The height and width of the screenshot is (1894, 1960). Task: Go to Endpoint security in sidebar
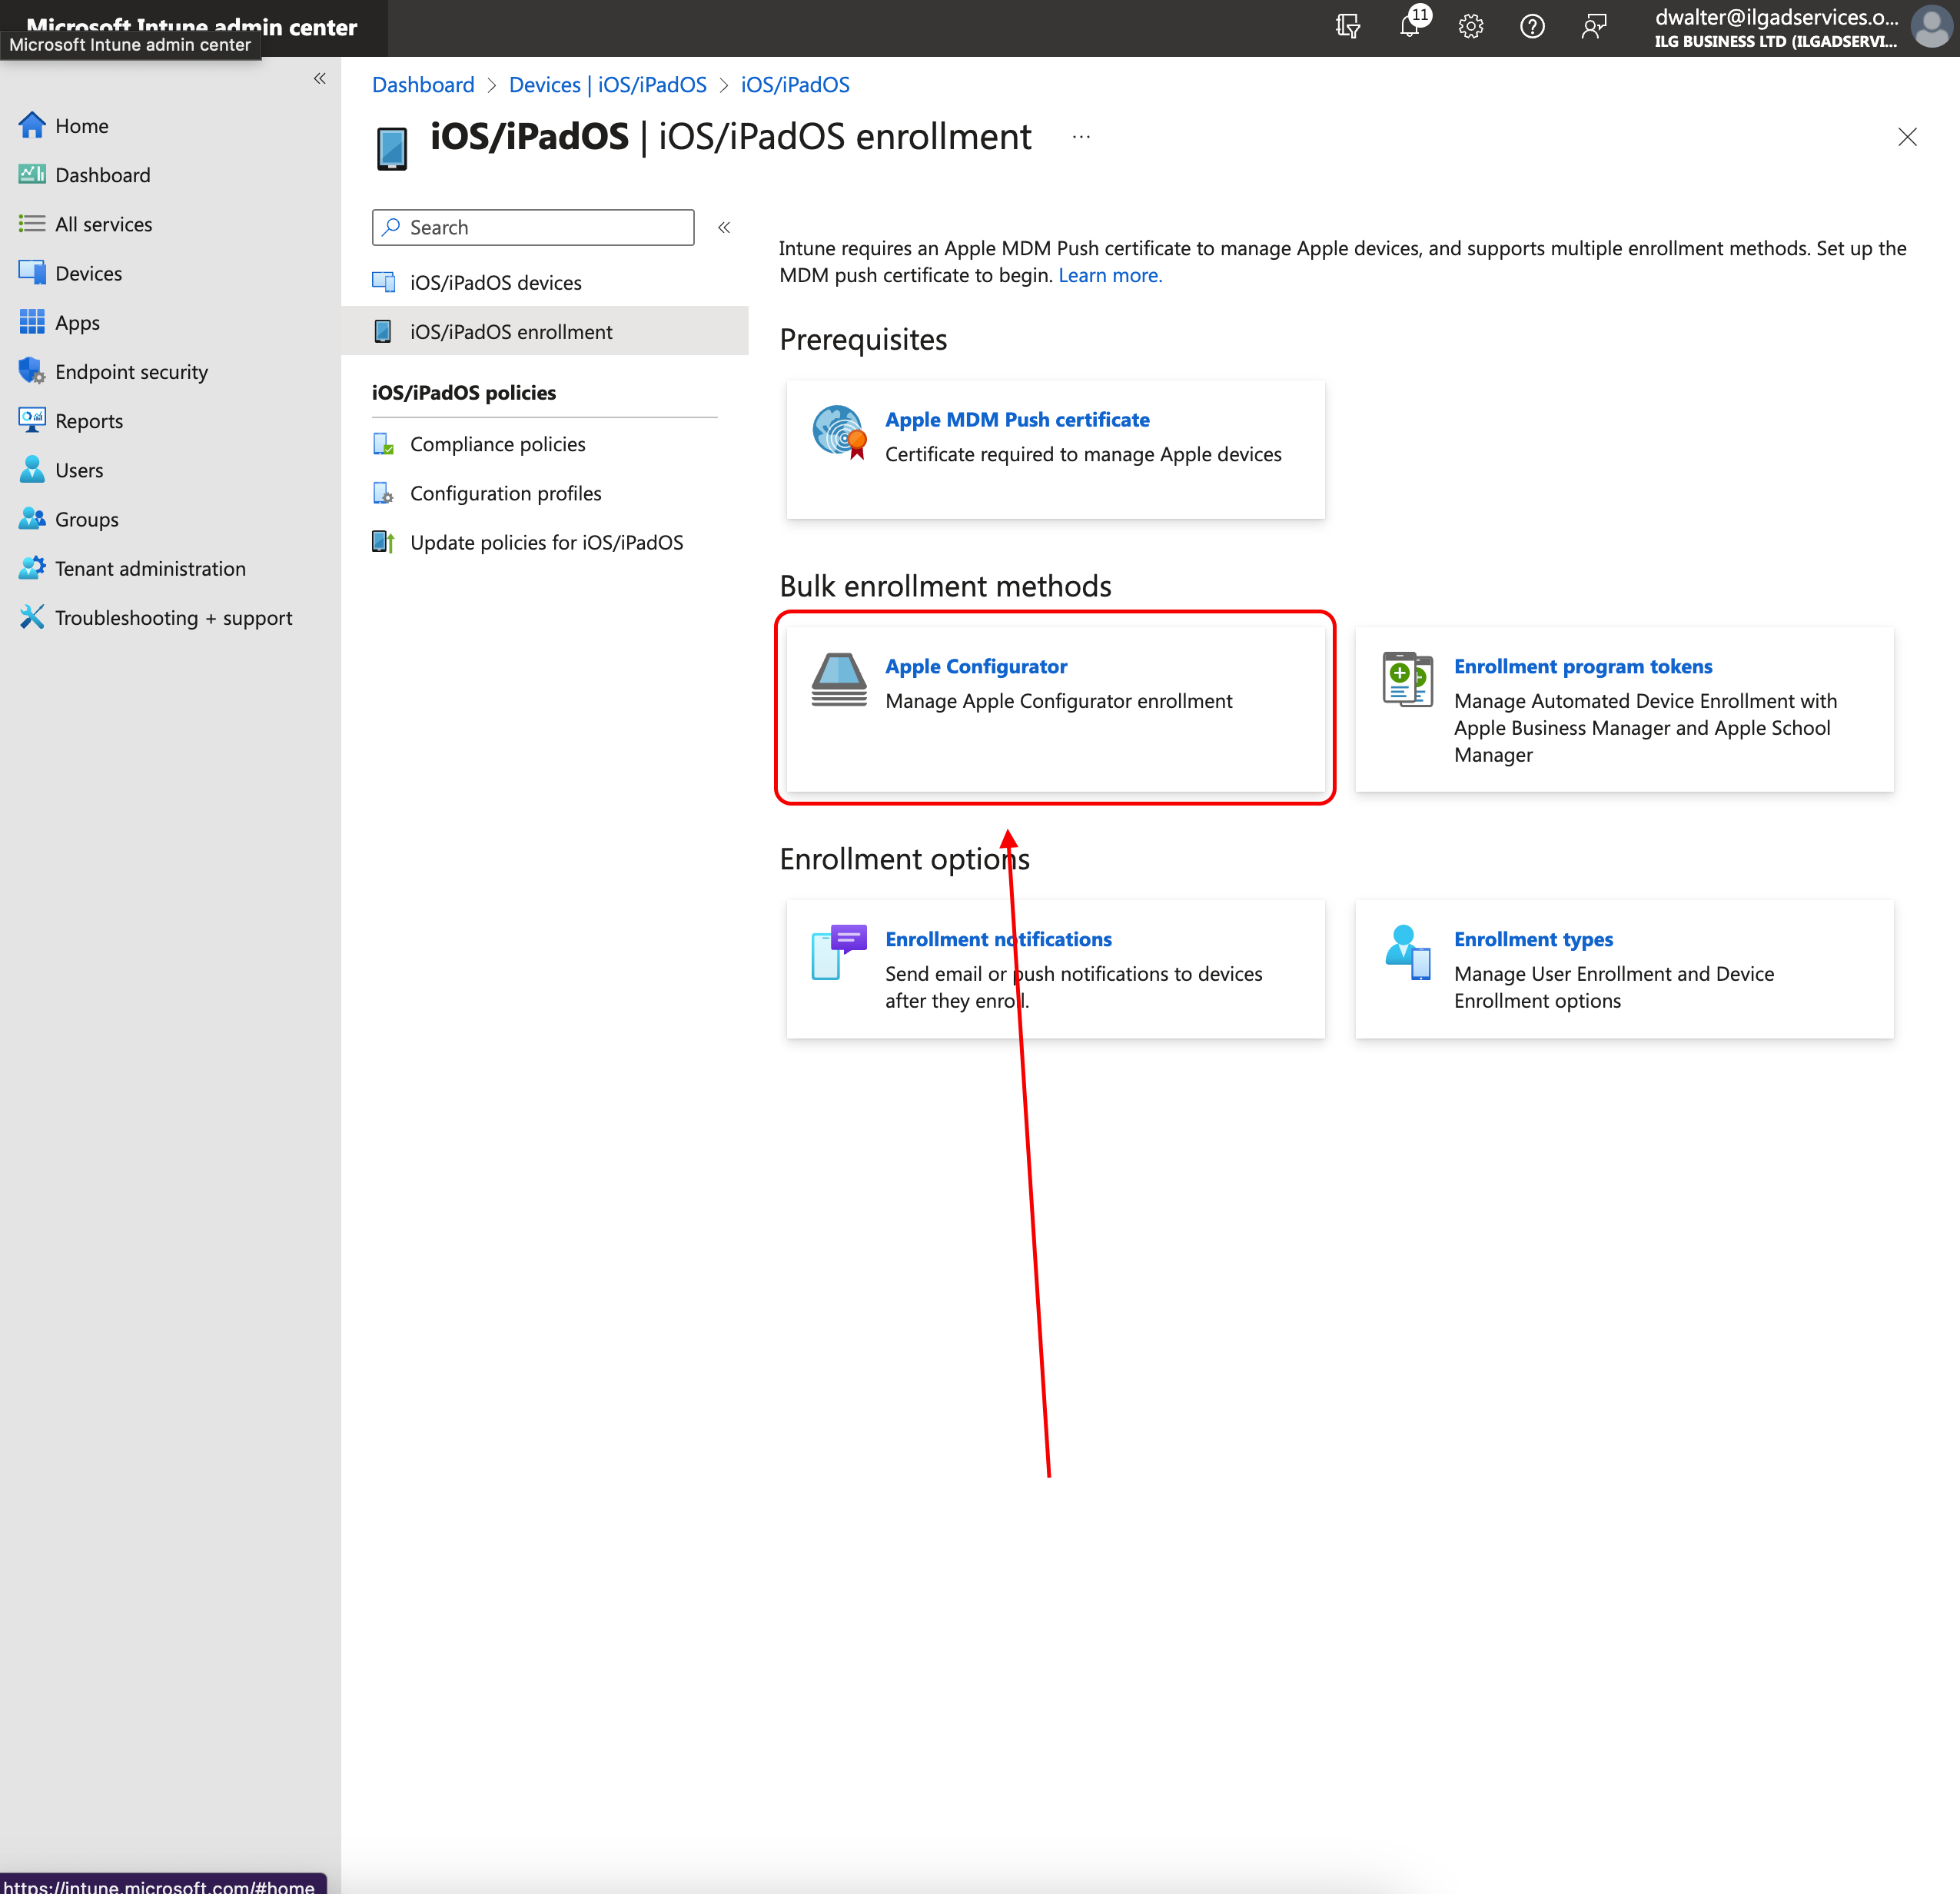[x=131, y=372]
